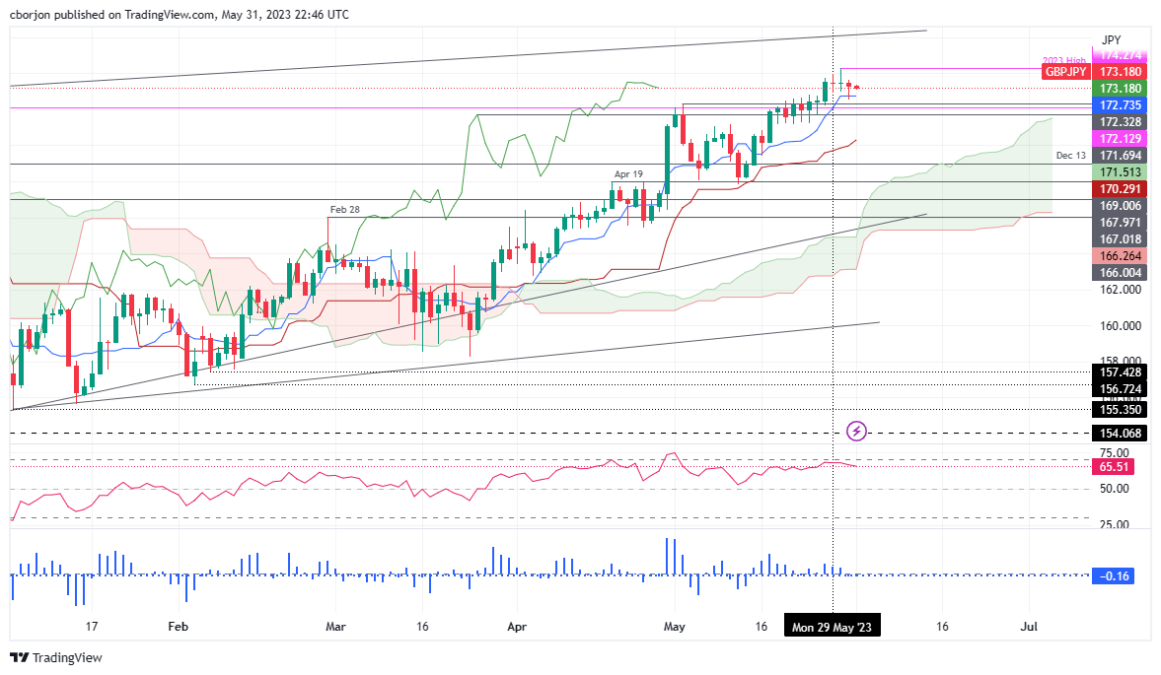The width and height of the screenshot is (1161, 675).
Task: Click the 2023 High price flag
Action: pos(1065,57)
